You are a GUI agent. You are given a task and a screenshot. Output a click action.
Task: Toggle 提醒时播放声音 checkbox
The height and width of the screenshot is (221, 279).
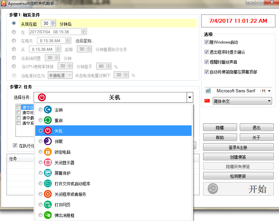206,62
